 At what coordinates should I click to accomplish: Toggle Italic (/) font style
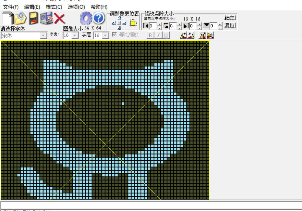click(x=158, y=35)
